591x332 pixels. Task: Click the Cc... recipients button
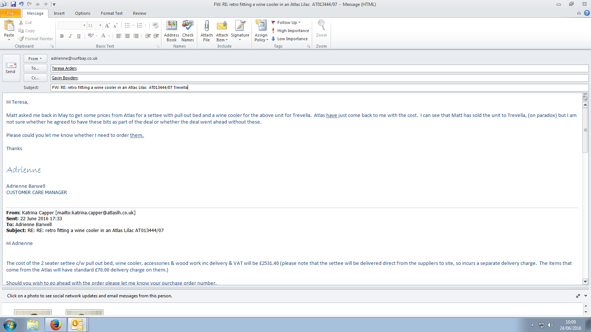35,78
